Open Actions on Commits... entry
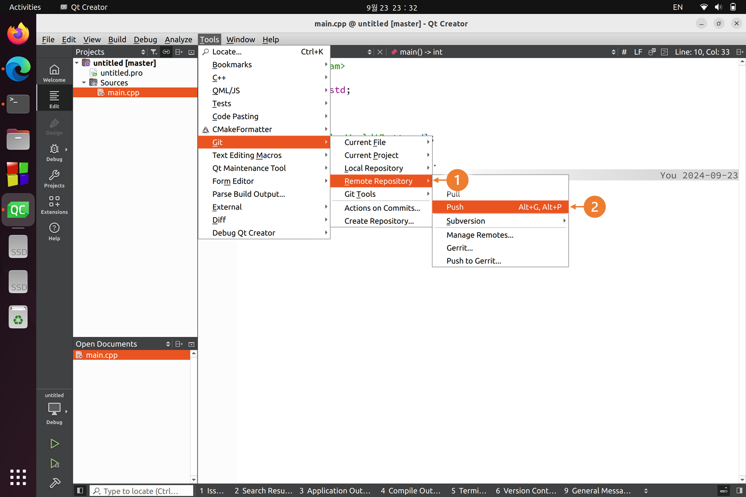 pyautogui.click(x=381, y=208)
